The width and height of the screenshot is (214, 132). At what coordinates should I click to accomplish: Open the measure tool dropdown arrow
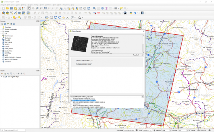click(118, 8)
